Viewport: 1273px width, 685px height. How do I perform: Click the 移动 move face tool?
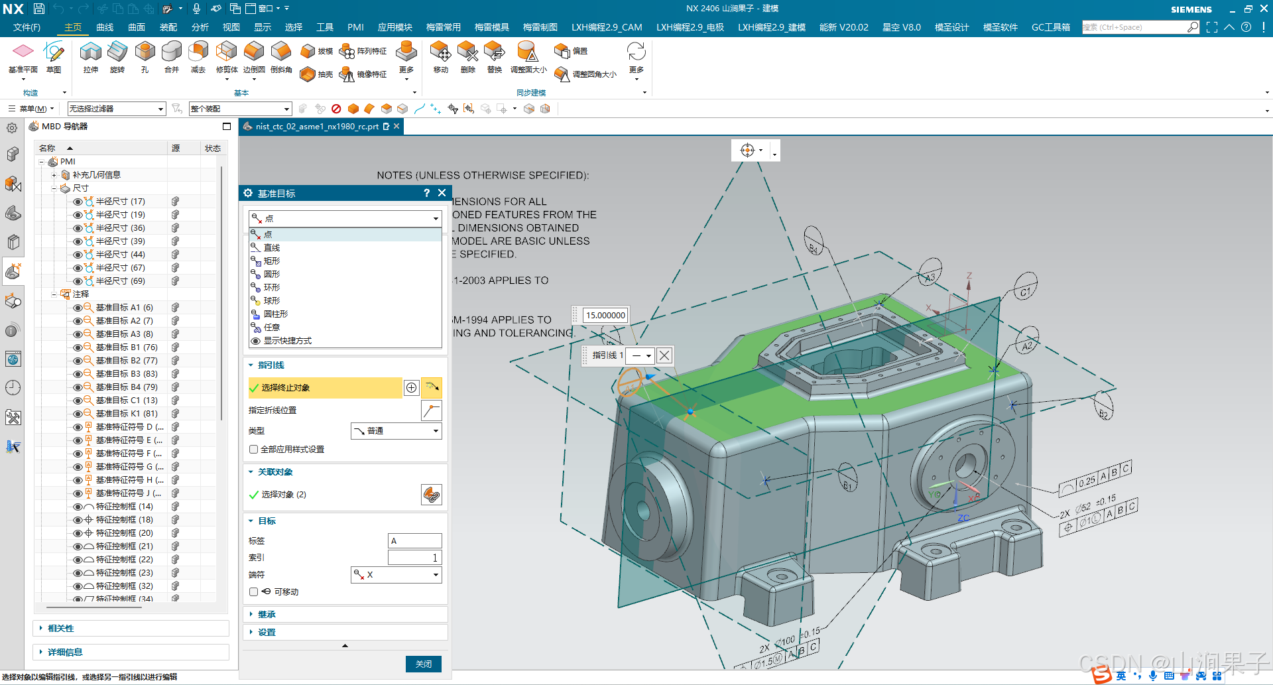tap(440, 58)
